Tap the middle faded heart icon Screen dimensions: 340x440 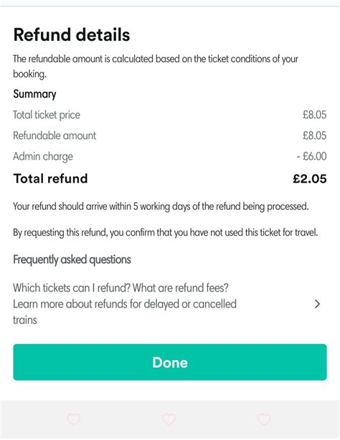pos(169,419)
